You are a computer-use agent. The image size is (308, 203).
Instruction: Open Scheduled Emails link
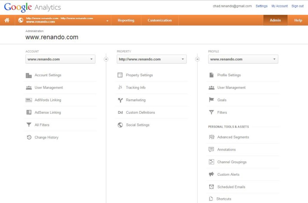pyautogui.click(x=231, y=187)
